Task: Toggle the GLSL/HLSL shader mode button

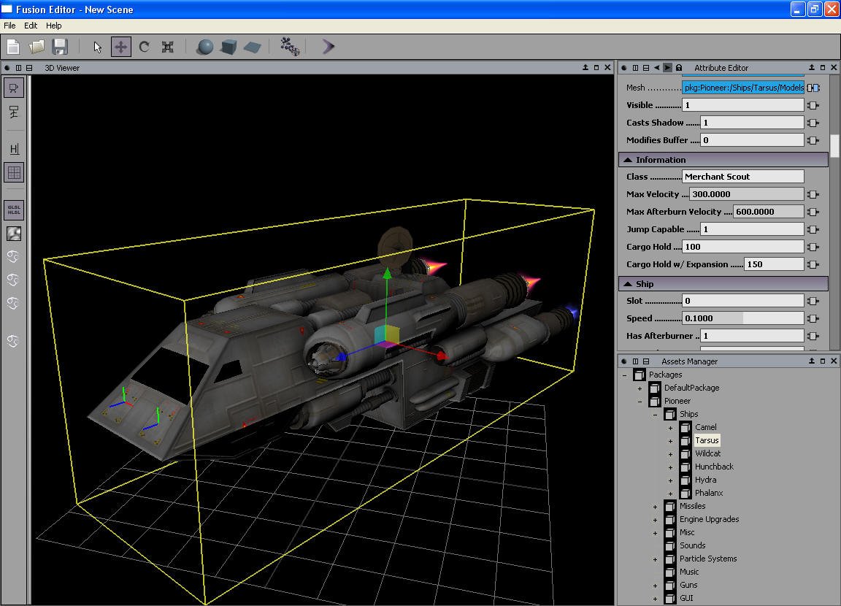Action: tap(14, 210)
